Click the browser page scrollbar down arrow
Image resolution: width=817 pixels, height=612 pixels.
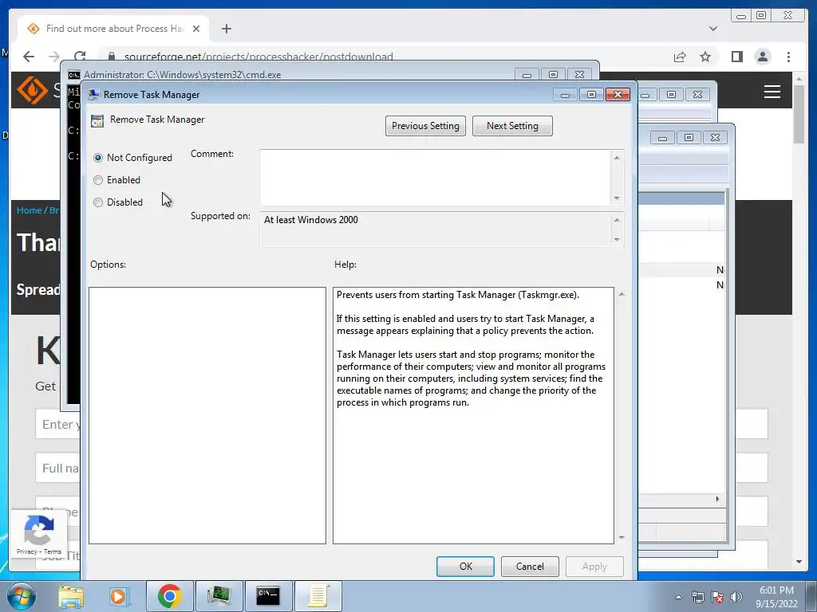coord(799,562)
